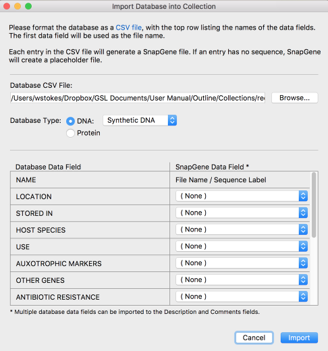Open the LOCATION field mapping dropdown
This screenshot has height=351, width=328.
(242, 196)
